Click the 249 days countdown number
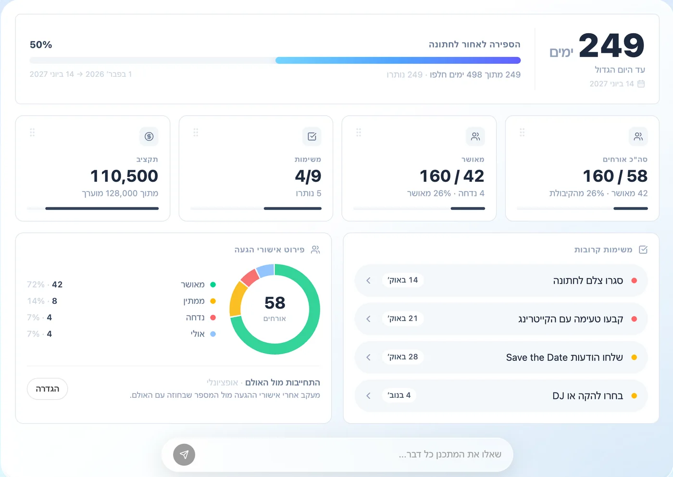673x477 pixels. pyautogui.click(x=611, y=45)
